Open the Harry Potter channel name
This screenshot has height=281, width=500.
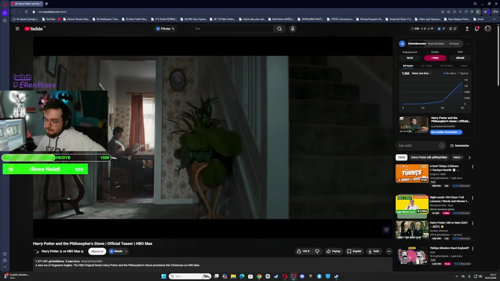[50, 251]
